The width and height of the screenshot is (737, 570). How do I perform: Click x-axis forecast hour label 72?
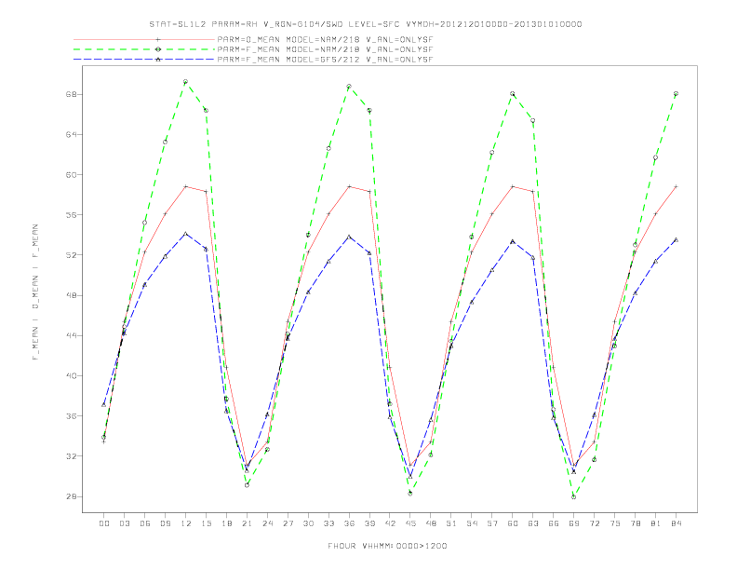(595, 523)
